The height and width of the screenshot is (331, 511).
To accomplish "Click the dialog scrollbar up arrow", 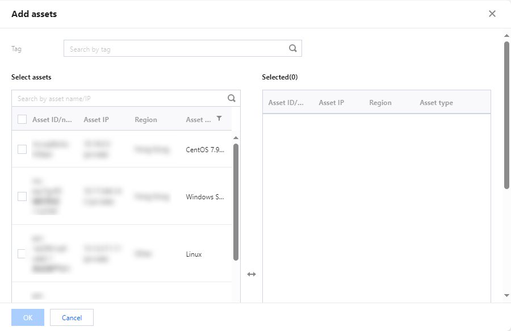I will 506,36.
